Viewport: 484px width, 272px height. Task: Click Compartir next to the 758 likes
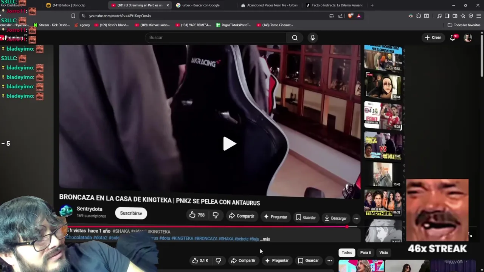[x=242, y=216]
